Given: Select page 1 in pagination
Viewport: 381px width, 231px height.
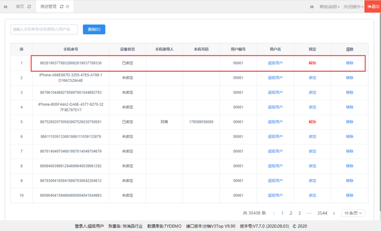Looking at the screenshot, I should [282, 213].
